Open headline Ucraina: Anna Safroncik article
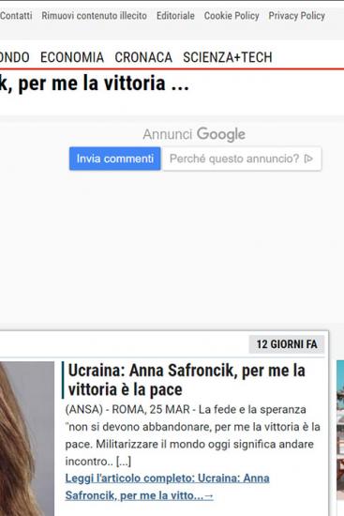Viewport: 344px width, 516px height. 187,380
